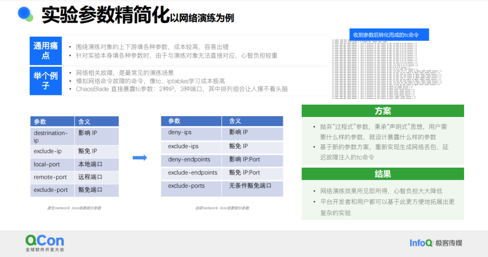Select bullet mentioning tc、iptables学习成本极高
Image resolution: width=488 pixels, height=257 pixels.
click(150, 81)
